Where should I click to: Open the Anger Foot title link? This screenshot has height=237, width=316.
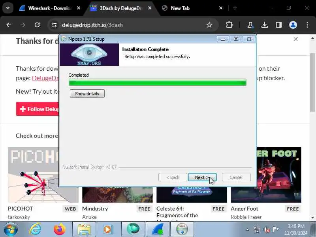(x=245, y=209)
